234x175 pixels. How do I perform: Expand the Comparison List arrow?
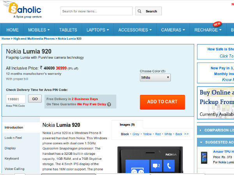(200, 130)
